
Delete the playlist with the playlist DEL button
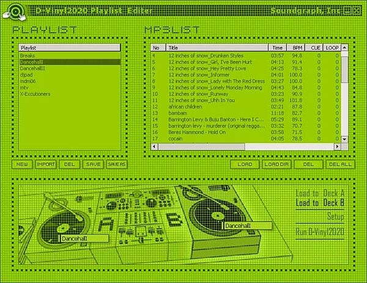(70, 164)
